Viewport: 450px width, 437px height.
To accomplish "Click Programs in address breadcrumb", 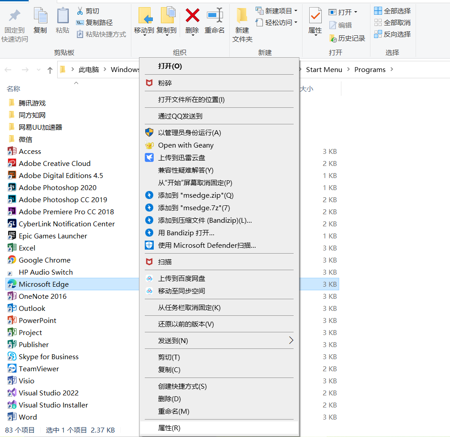I will tap(370, 70).
